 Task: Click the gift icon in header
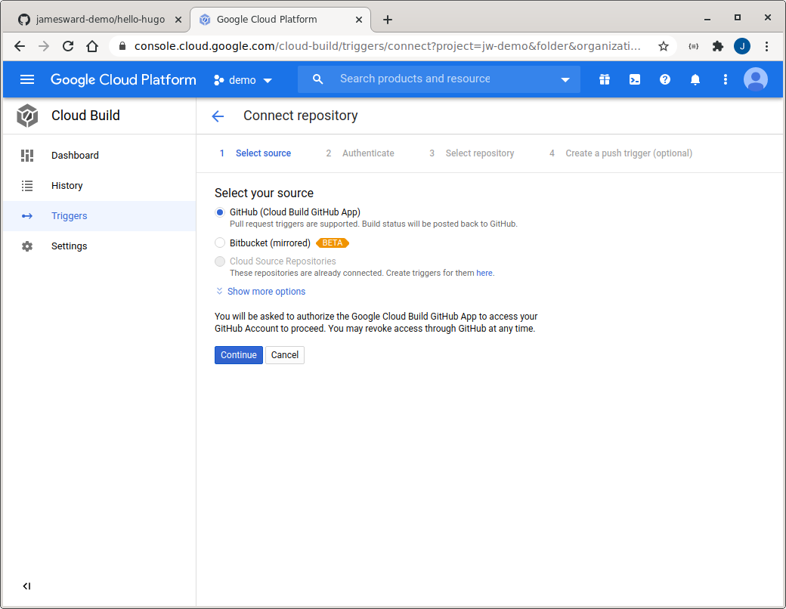click(605, 79)
